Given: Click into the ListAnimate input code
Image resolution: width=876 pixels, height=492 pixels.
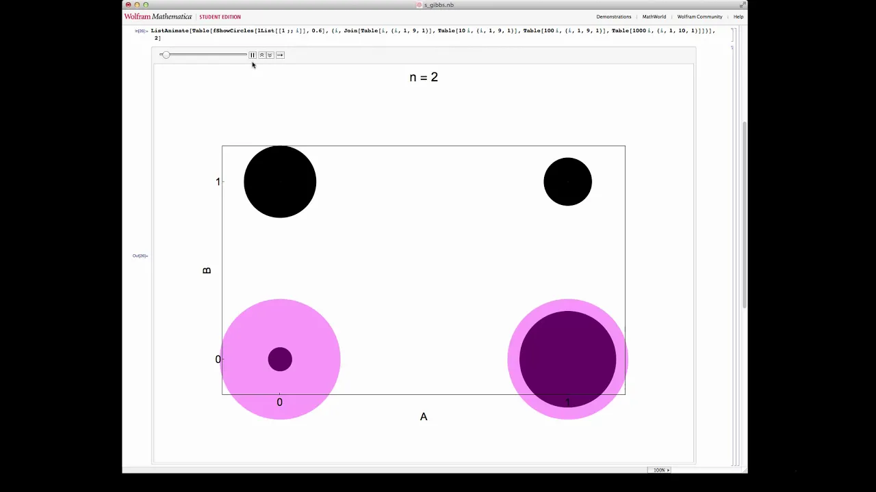Looking at the screenshot, I should (433, 33).
